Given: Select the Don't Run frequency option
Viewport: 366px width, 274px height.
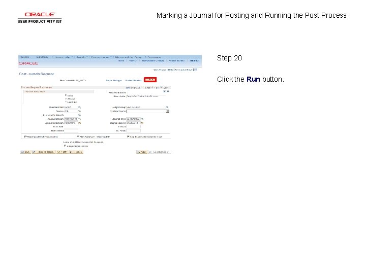Looking at the screenshot, I should (66, 102).
